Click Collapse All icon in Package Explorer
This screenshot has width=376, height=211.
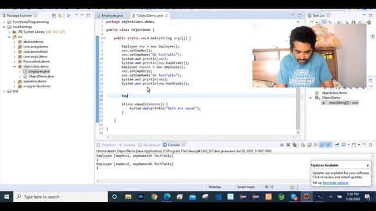coord(53,16)
